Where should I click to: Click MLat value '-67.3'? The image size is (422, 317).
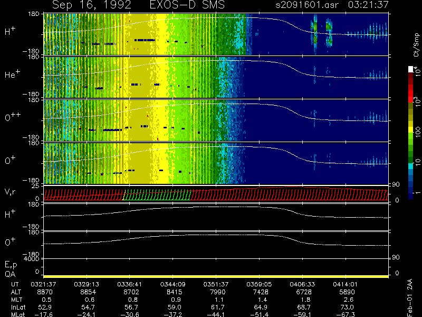[345, 314]
